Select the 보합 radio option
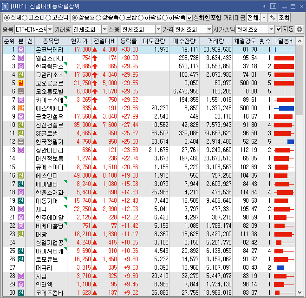The image size is (306, 298). pos(122,18)
